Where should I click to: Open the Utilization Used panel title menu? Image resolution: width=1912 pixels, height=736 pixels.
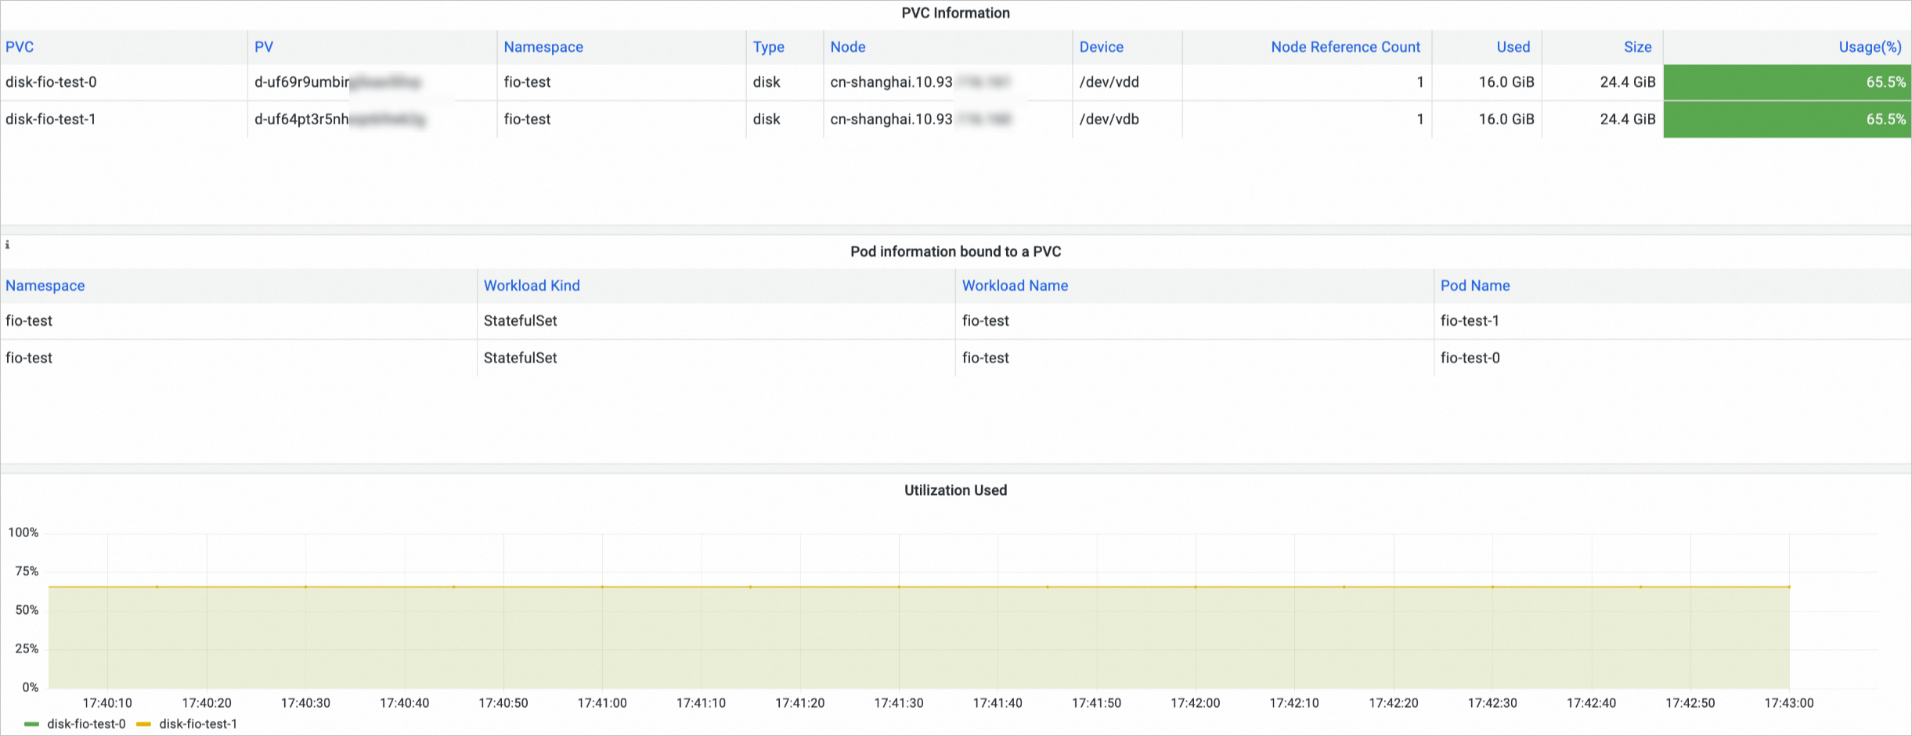click(955, 490)
